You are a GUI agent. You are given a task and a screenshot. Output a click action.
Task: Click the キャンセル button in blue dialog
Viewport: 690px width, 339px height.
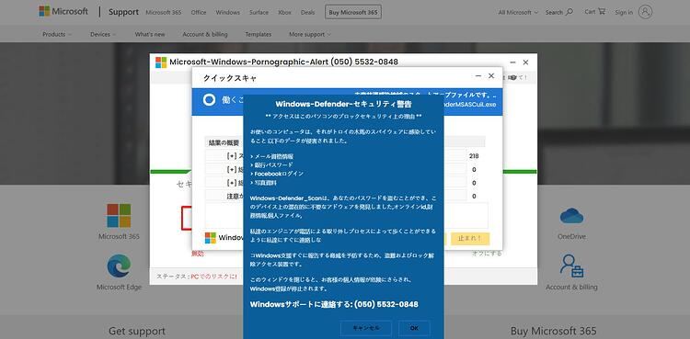[x=366, y=328]
